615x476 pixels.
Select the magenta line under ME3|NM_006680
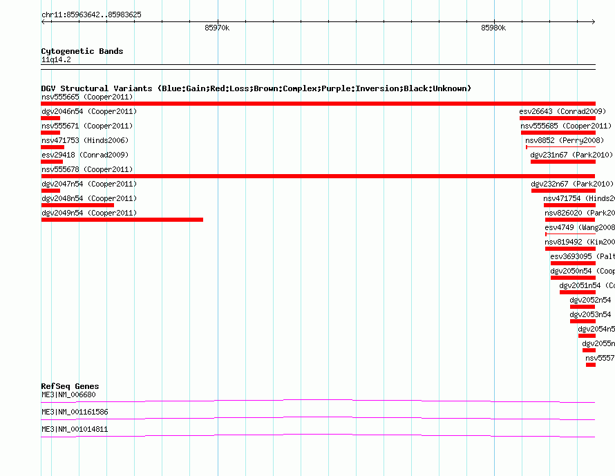pos(318,401)
